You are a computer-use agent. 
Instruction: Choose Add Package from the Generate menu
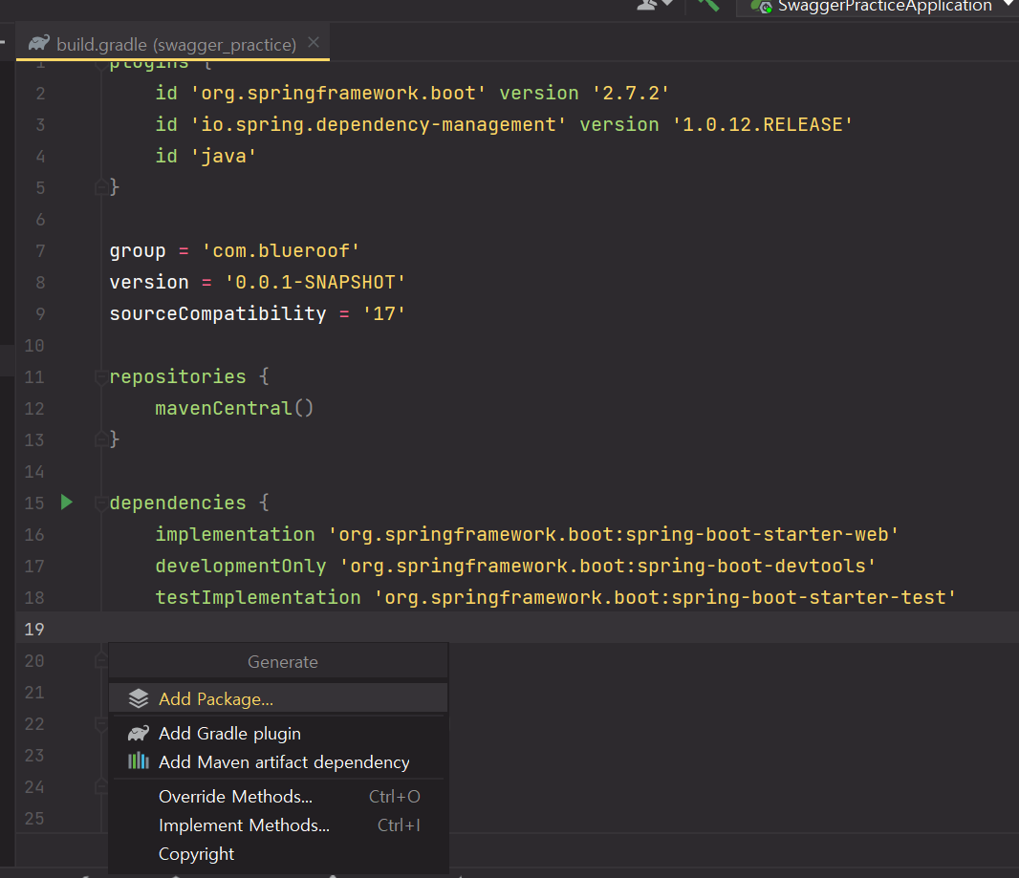pyautogui.click(x=213, y=697)
